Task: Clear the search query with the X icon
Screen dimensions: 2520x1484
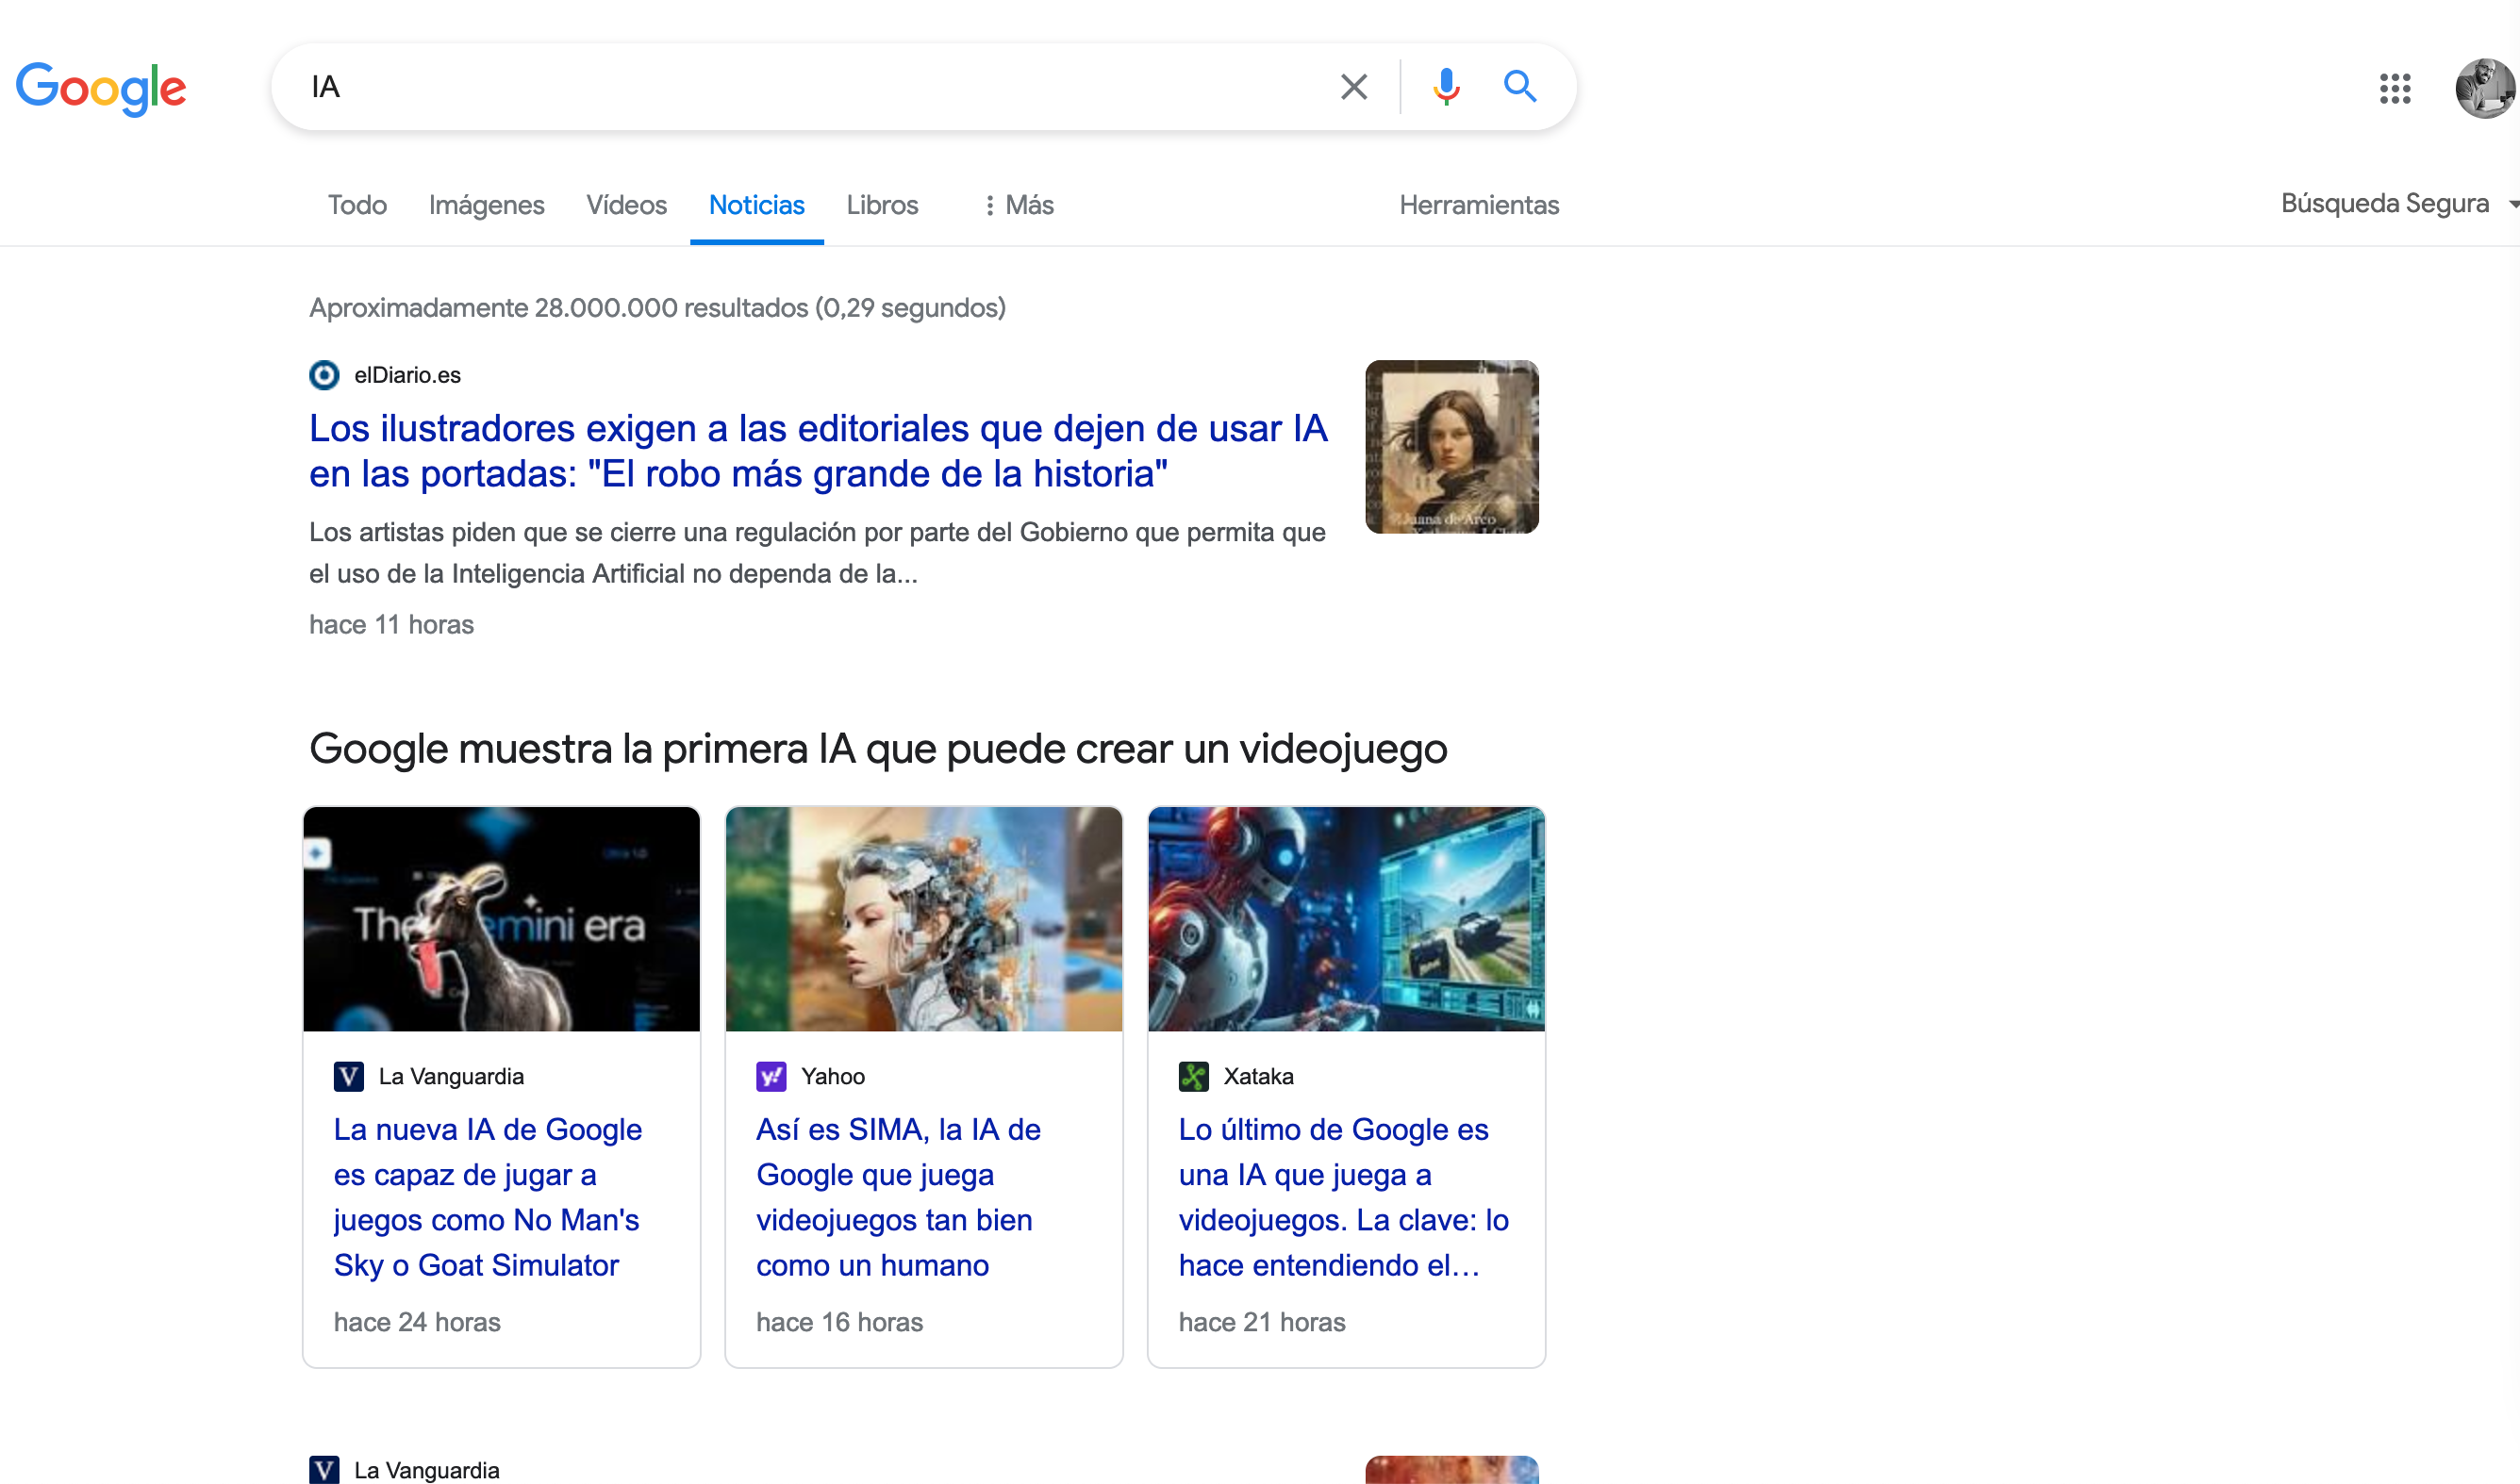Action: [1353, 87]
